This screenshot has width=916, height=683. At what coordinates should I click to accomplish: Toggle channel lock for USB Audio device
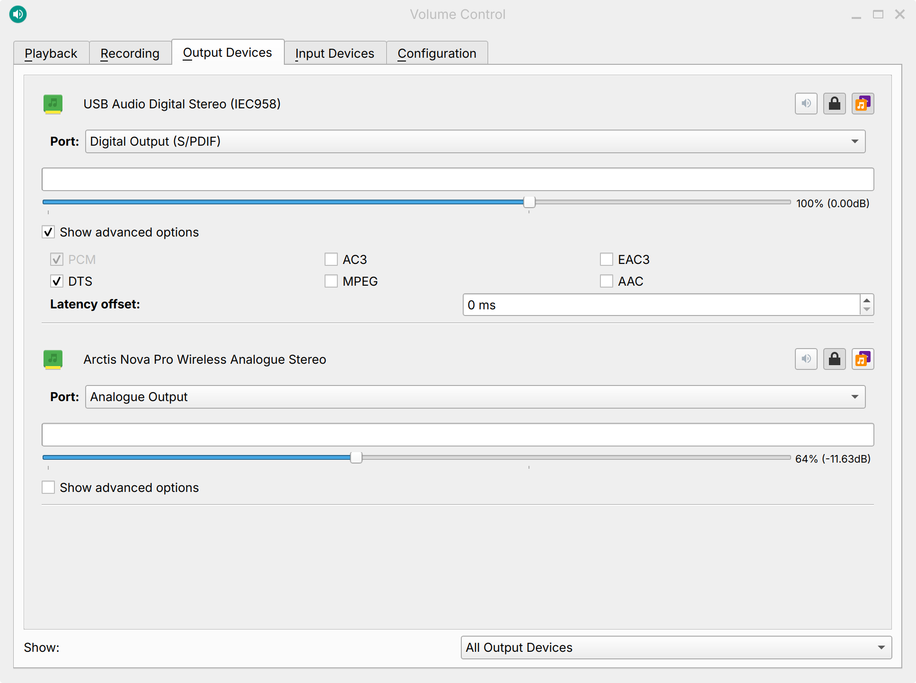(835, 104)
